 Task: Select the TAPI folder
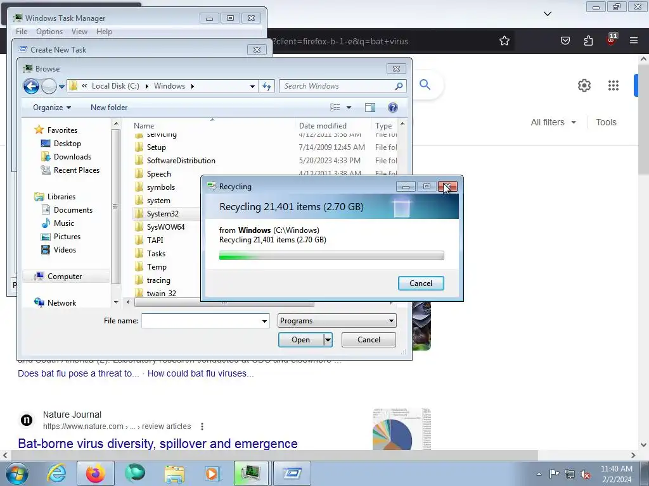155,240
